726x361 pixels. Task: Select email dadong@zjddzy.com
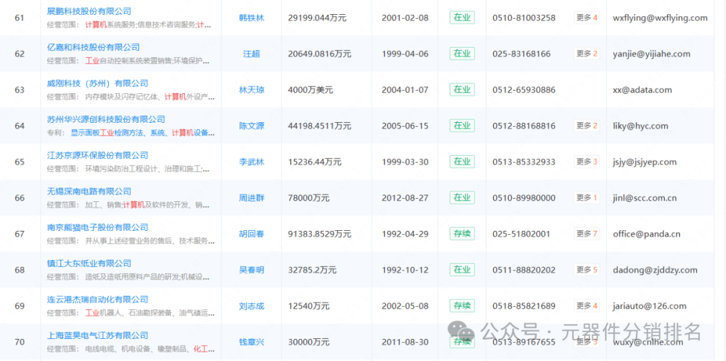click(x=655, y=270)
